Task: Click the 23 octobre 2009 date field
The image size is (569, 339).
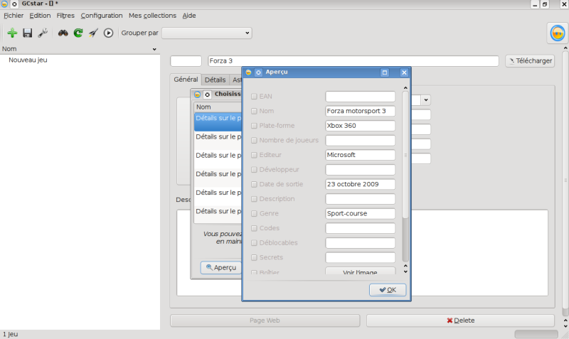Action: coord(360,184)
